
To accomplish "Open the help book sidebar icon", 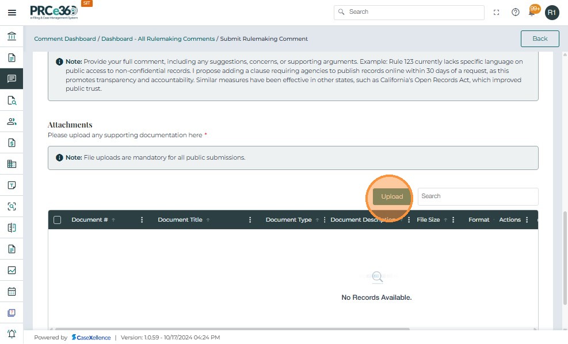I will tap(12, 312).
